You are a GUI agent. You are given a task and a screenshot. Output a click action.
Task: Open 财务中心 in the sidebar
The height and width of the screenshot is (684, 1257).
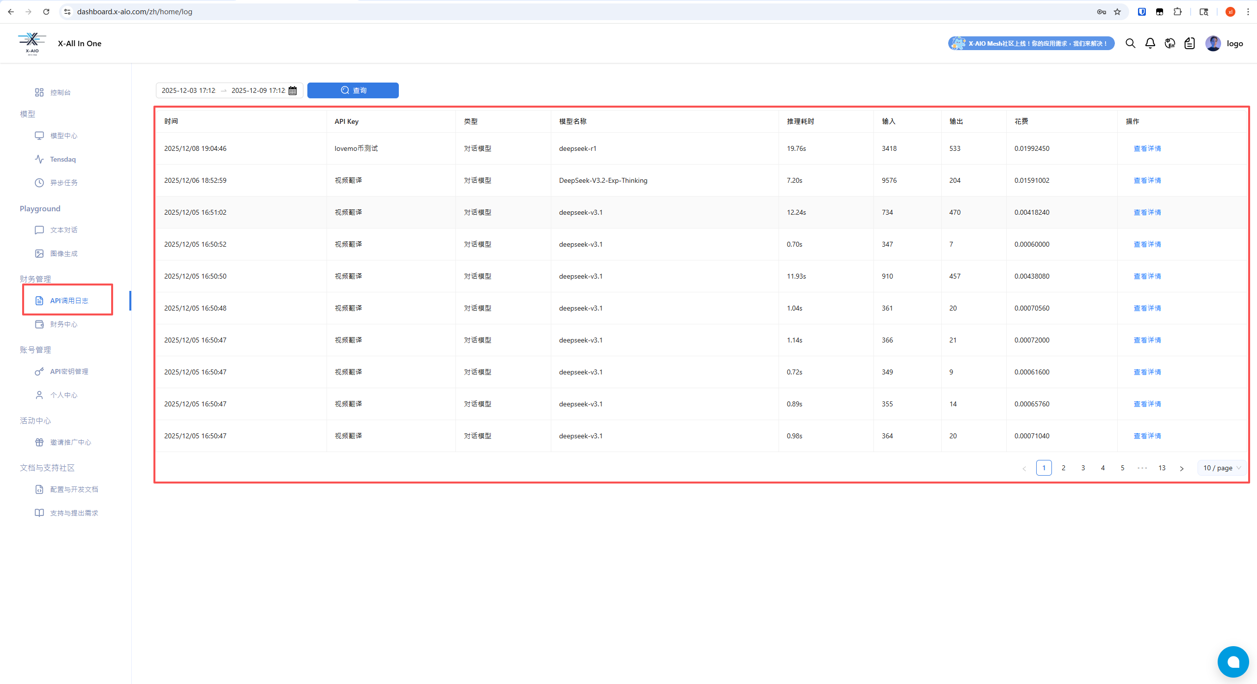(63, 324)
